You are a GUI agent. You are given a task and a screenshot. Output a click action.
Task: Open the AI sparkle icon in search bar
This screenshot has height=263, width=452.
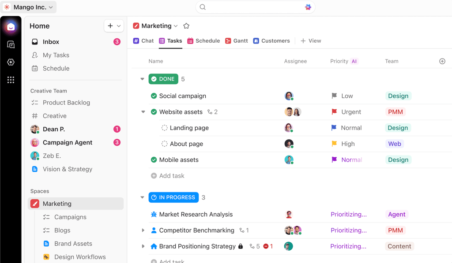[x=308, y=7]
